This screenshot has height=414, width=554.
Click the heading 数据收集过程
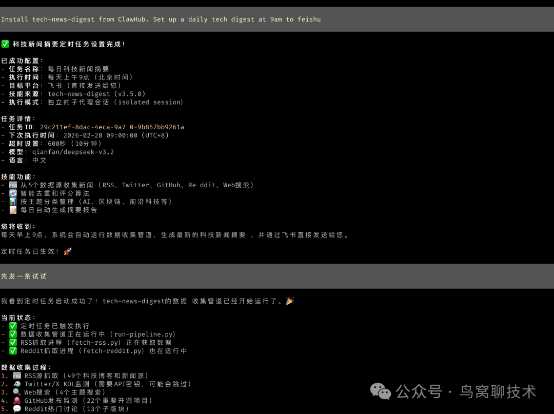pyautogui.click(x=26, y=367)
